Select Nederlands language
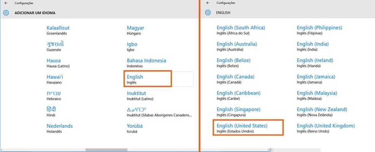 59,129
